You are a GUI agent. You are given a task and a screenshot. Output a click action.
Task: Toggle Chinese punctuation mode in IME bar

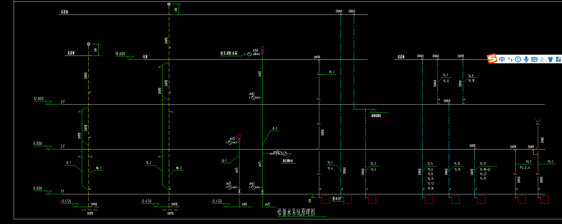point(510,59)
